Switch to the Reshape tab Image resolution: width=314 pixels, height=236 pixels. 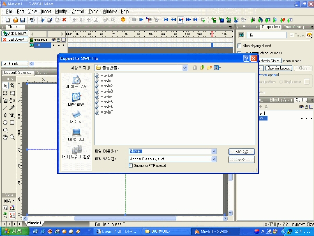(x=250, y=27)
